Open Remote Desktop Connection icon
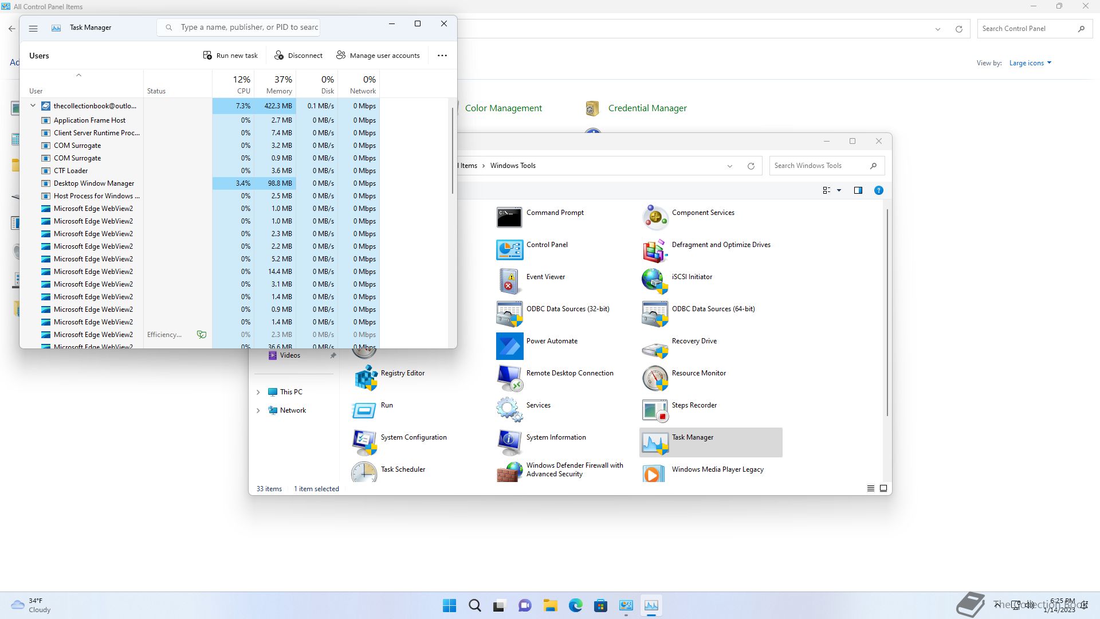This screenshot has width=1100, height=619. [509, 378]
